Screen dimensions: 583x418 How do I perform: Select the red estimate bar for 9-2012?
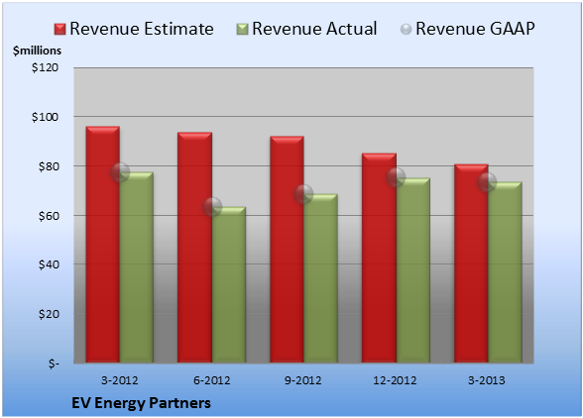287,250
